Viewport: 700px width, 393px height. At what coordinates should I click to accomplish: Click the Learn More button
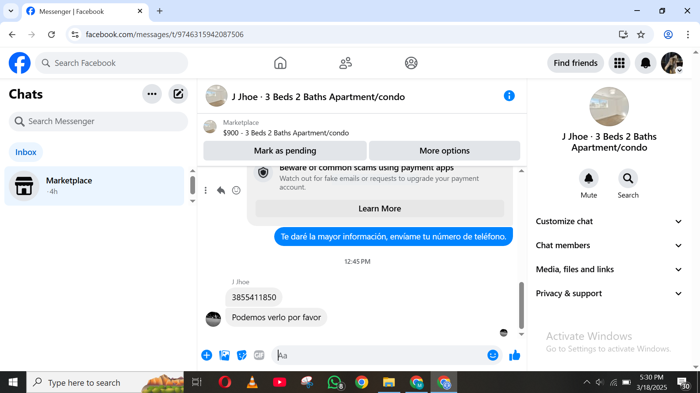coord(380,209)
